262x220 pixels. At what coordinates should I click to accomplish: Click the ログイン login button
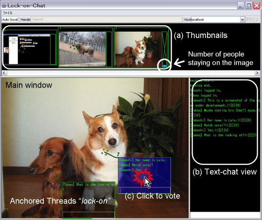coord(252,19)
